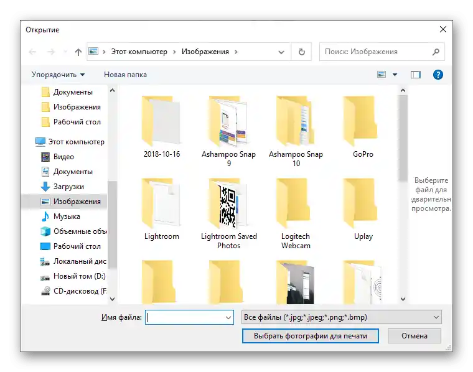Select the top 'Изображения' quick-access folder

(71, 107)
